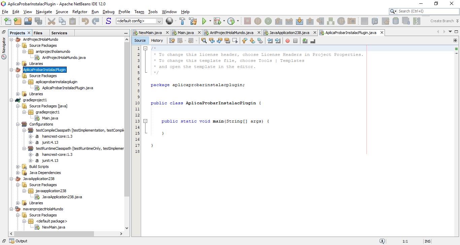
Task: Click Find Selection magnifier in editor toolbar
Action: point(204,41)
